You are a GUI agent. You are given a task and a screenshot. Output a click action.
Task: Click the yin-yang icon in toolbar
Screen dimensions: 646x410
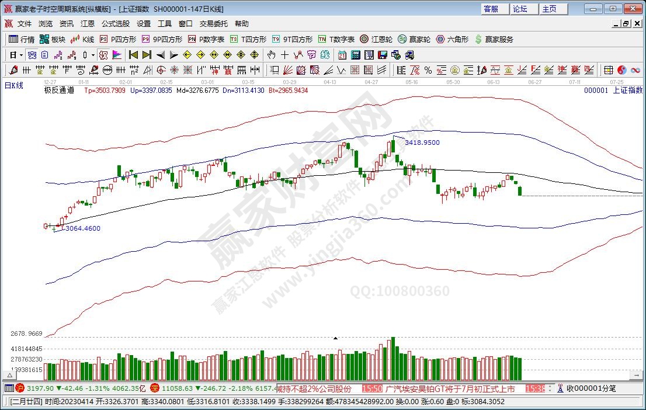click(x=621, y=70)
